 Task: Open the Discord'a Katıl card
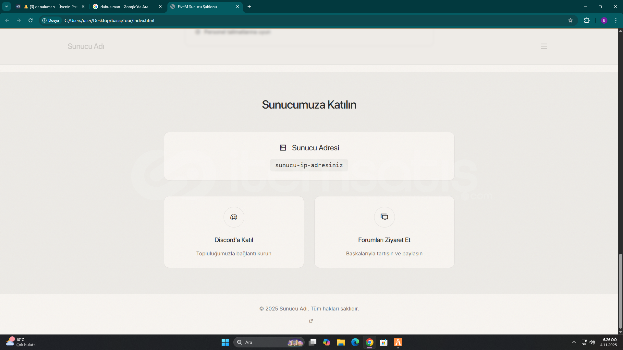tap(234, 240)
